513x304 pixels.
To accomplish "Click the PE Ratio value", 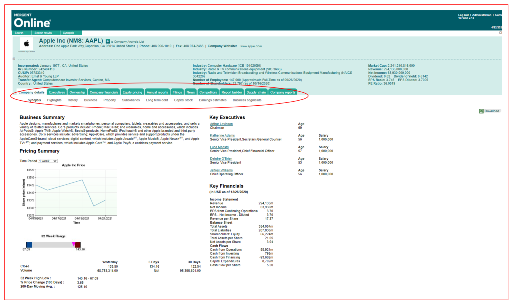I will [388, 84].
